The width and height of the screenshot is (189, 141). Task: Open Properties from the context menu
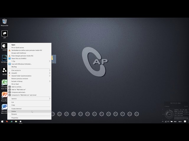click(x=30, y=118)
